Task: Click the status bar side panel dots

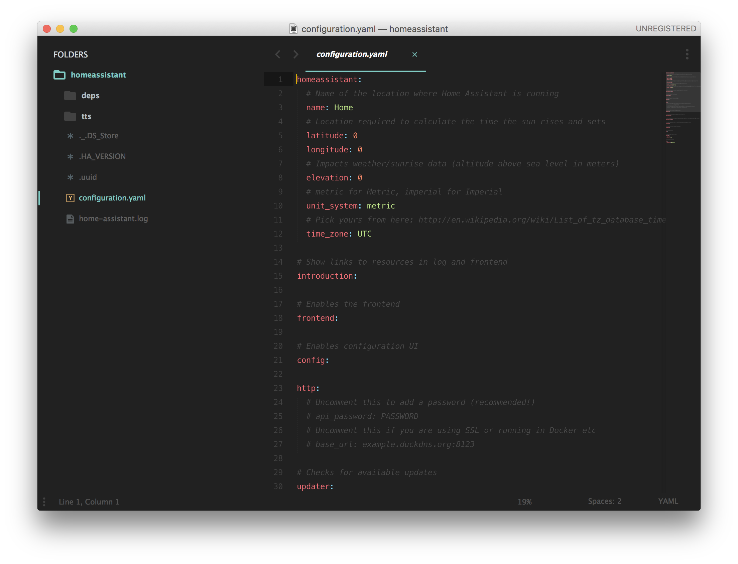Action: tap(44, 502)
